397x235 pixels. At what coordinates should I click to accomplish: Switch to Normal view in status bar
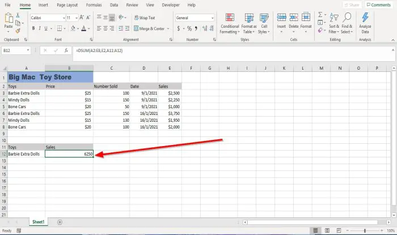point(315,230)
